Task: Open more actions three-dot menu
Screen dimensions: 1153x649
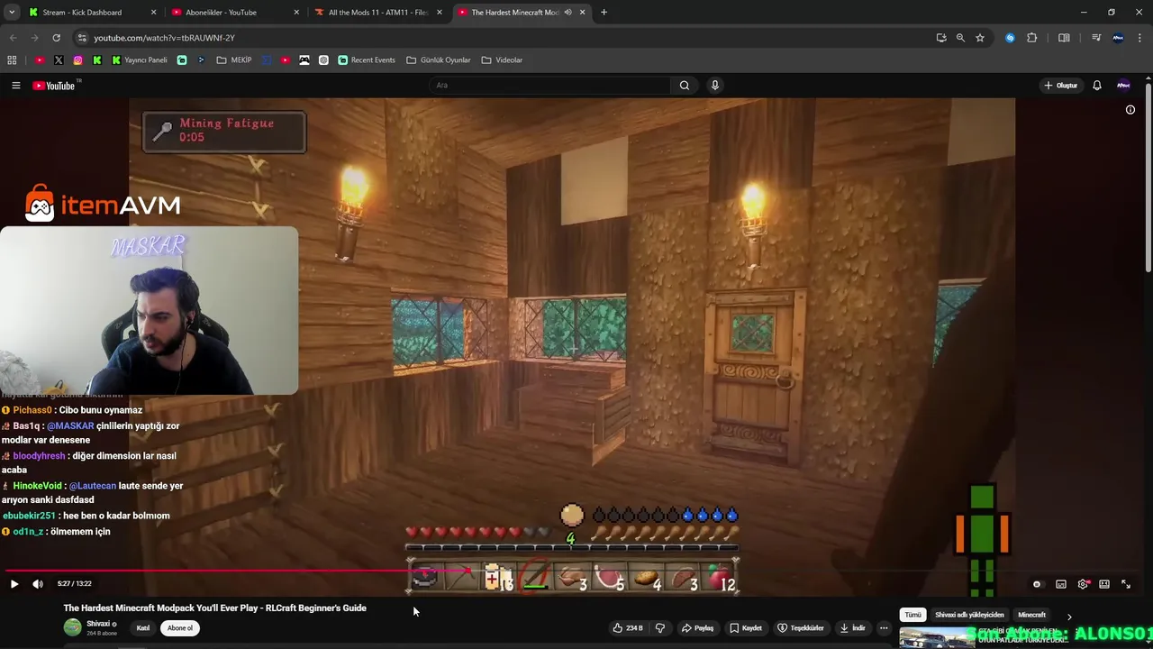Action: tap(884, 628)
